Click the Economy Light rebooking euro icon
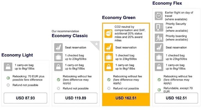Viewport: 203px width, 110px height. tap(8, 78)
